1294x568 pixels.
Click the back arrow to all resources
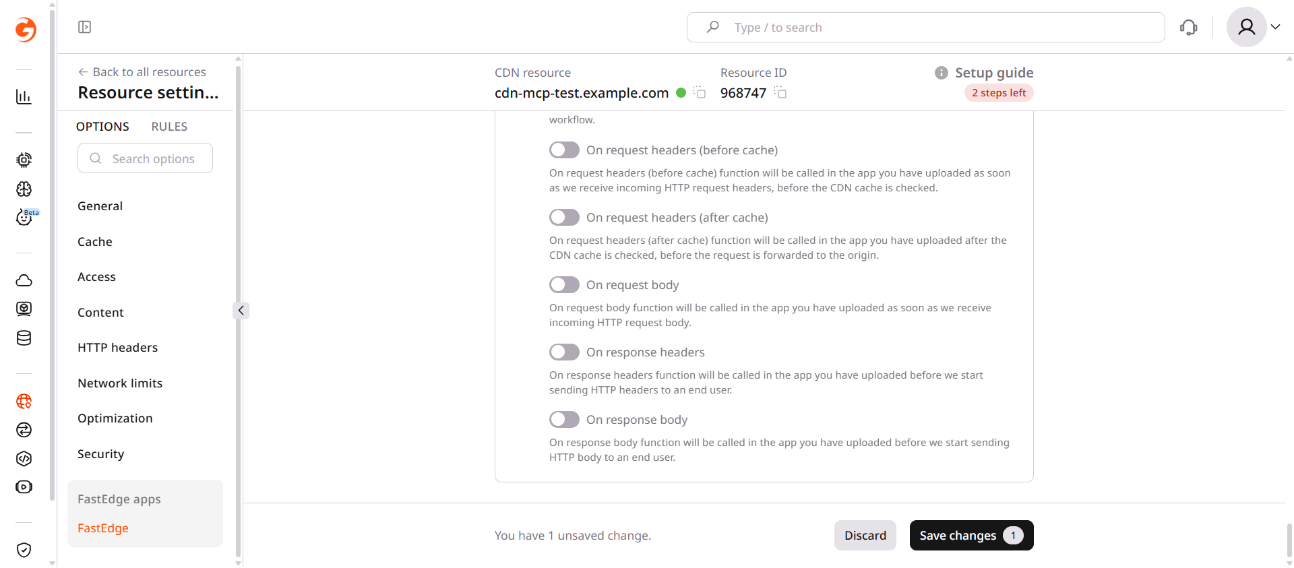point(83,72)
